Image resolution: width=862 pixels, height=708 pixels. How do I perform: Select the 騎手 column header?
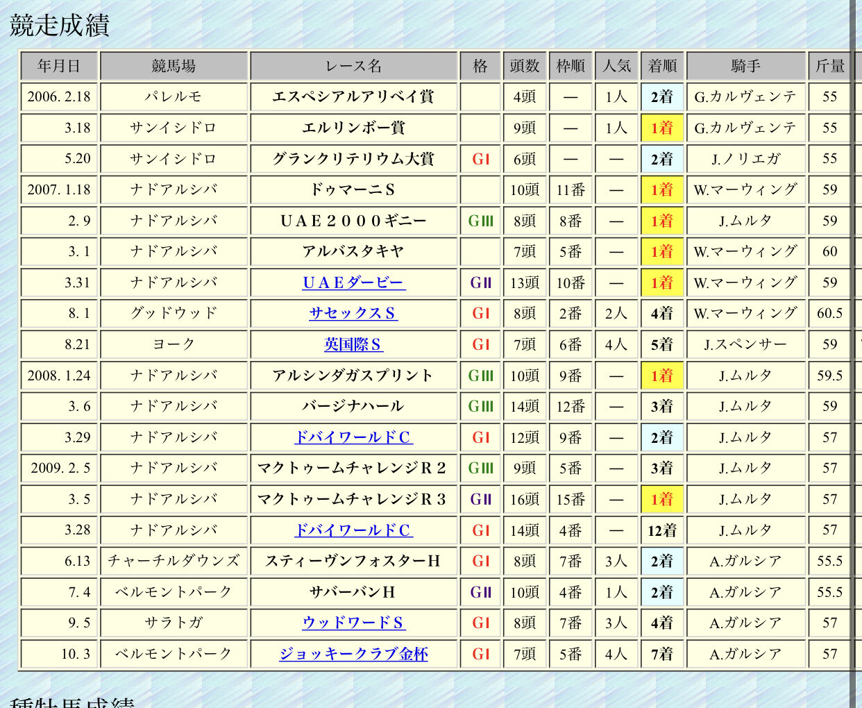(x=745, y=66)
